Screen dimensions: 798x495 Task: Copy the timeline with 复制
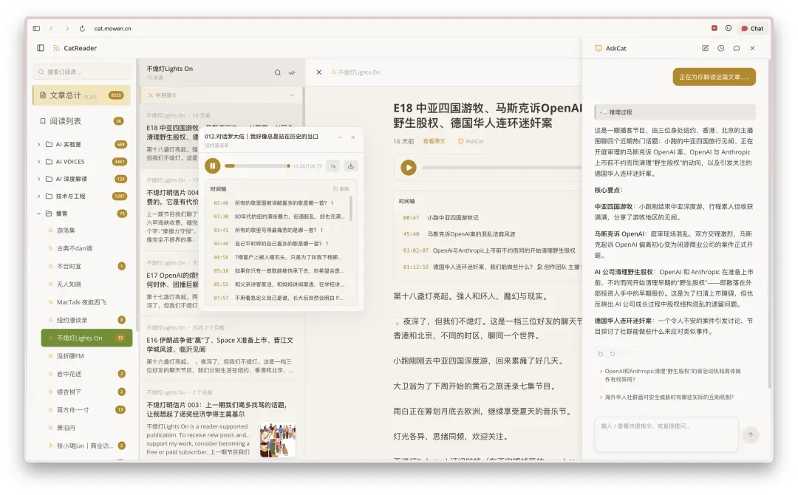(x=341, y=188)
